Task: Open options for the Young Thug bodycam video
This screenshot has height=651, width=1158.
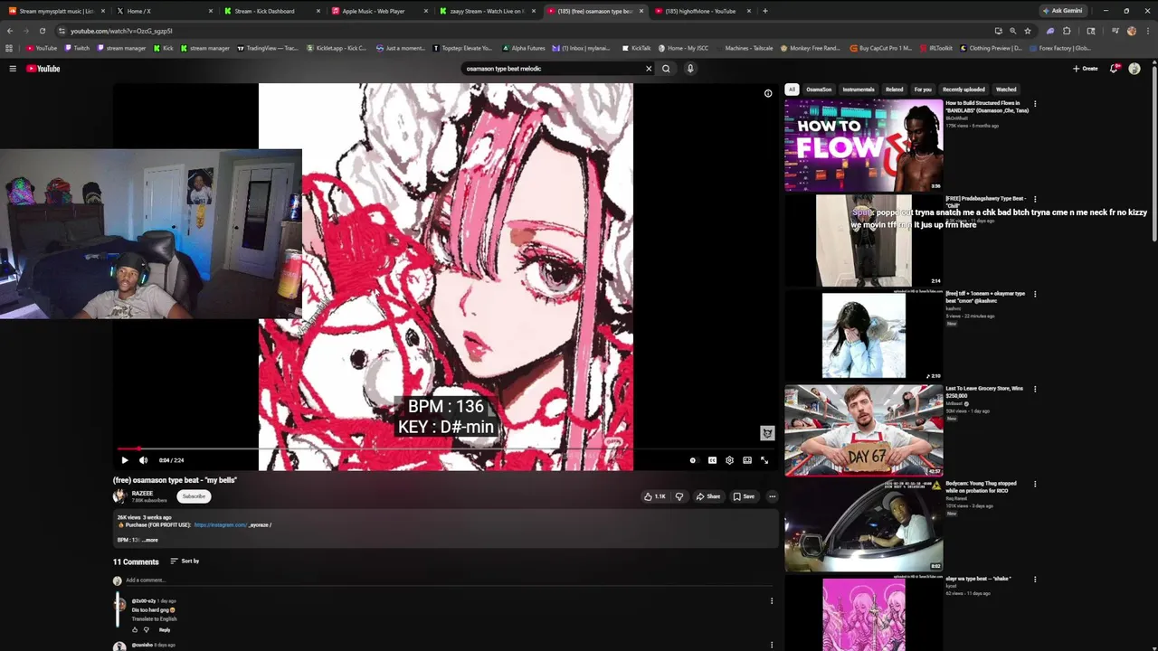Action: (1035, 484)
